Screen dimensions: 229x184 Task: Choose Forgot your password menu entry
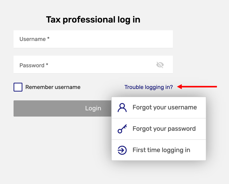[164, 129]
